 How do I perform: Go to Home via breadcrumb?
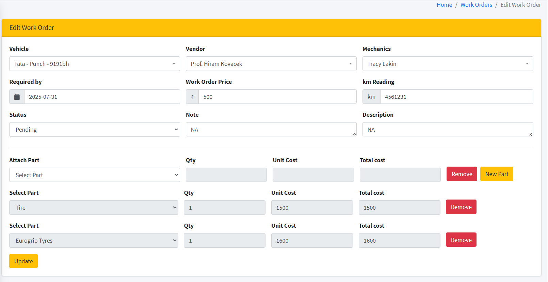point(444,5)
